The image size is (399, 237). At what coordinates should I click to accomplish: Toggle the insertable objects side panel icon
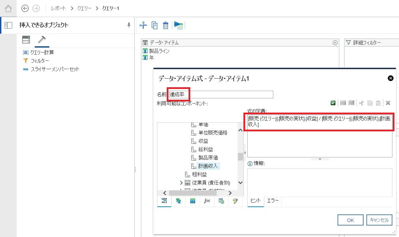(x=8, y=25)
